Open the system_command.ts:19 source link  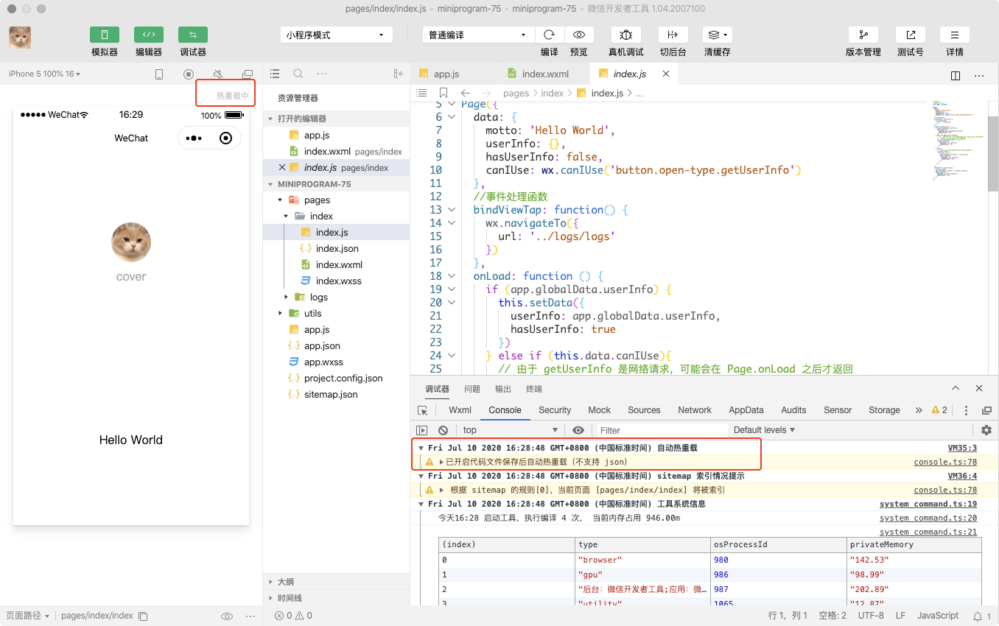point(928,504)
